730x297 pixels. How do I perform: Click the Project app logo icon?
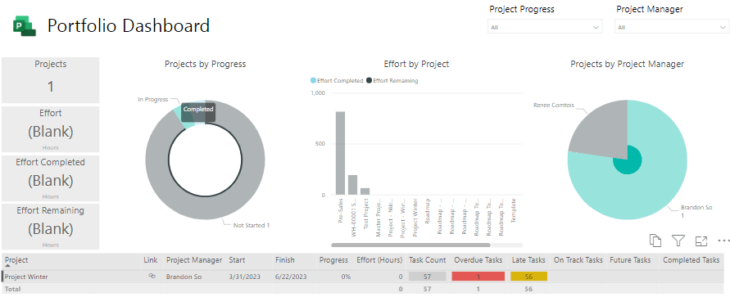(25, 25)
